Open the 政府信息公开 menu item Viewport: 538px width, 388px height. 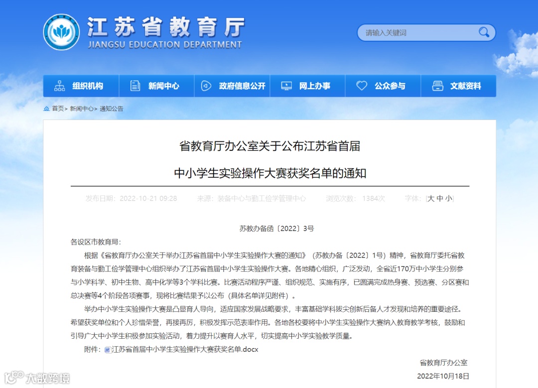coord(232,86)
